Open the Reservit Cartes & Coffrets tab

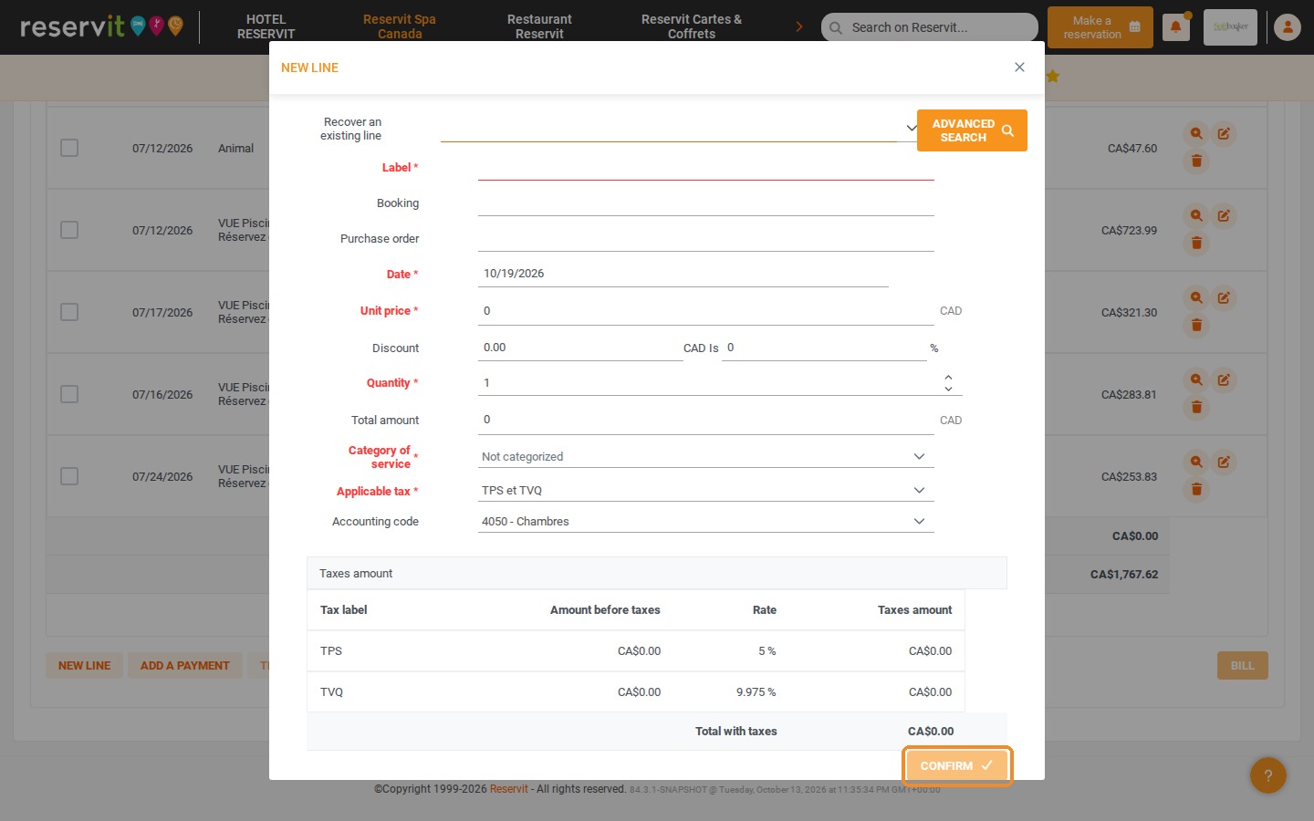pos(691,26)
